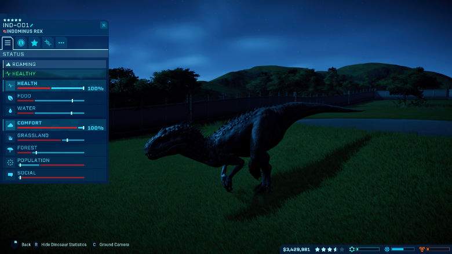Click the Food leaf icon
The height and width of the screenshot is (254, 452).
10,98
